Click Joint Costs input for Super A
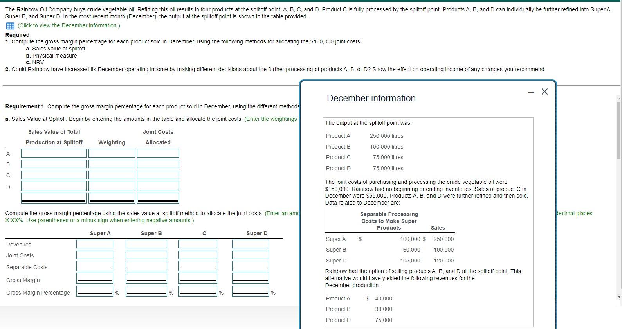The image size is (622, 329). pos(95,255)
